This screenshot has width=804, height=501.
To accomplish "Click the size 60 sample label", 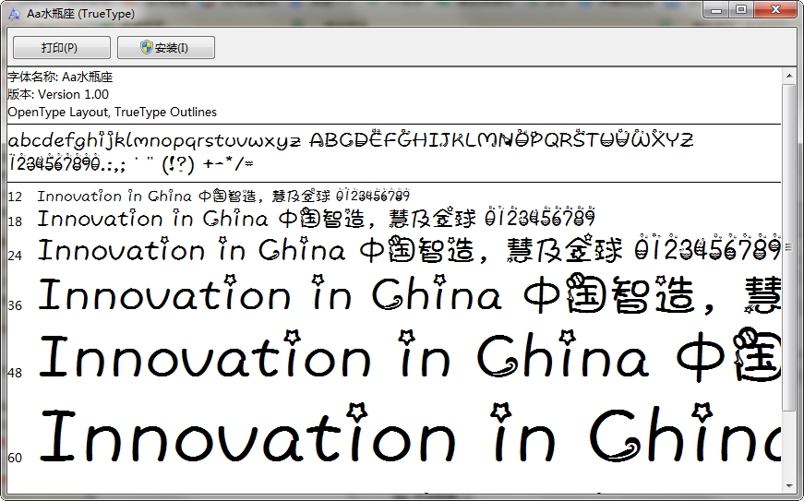I will tap(15, 458).
